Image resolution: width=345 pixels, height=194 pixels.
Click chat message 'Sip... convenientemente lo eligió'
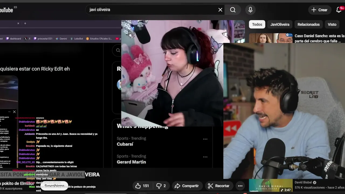coord(55,162)
